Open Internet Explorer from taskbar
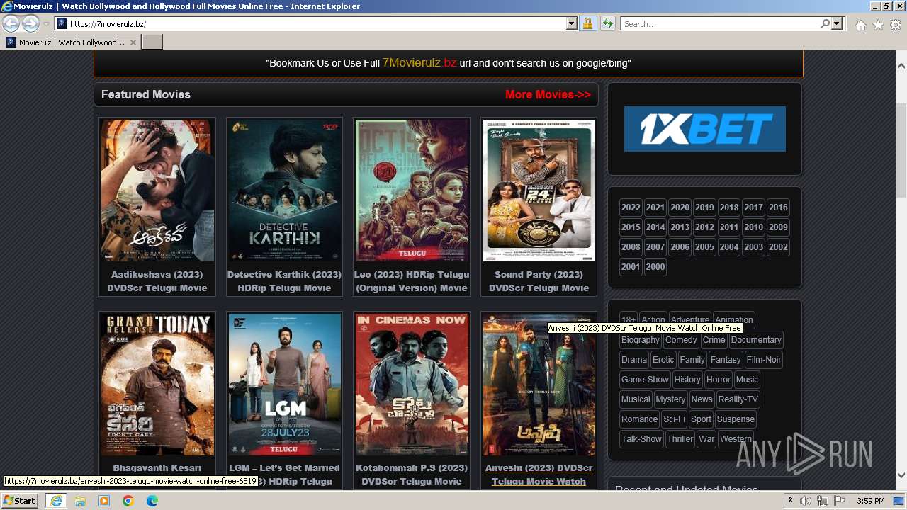This screenshot has height=510, width=907. 55,501
